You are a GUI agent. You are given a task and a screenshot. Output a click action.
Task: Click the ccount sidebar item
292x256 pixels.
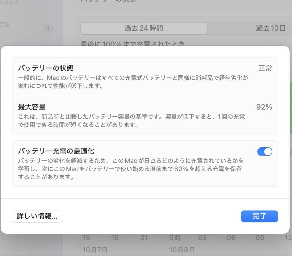9,3
